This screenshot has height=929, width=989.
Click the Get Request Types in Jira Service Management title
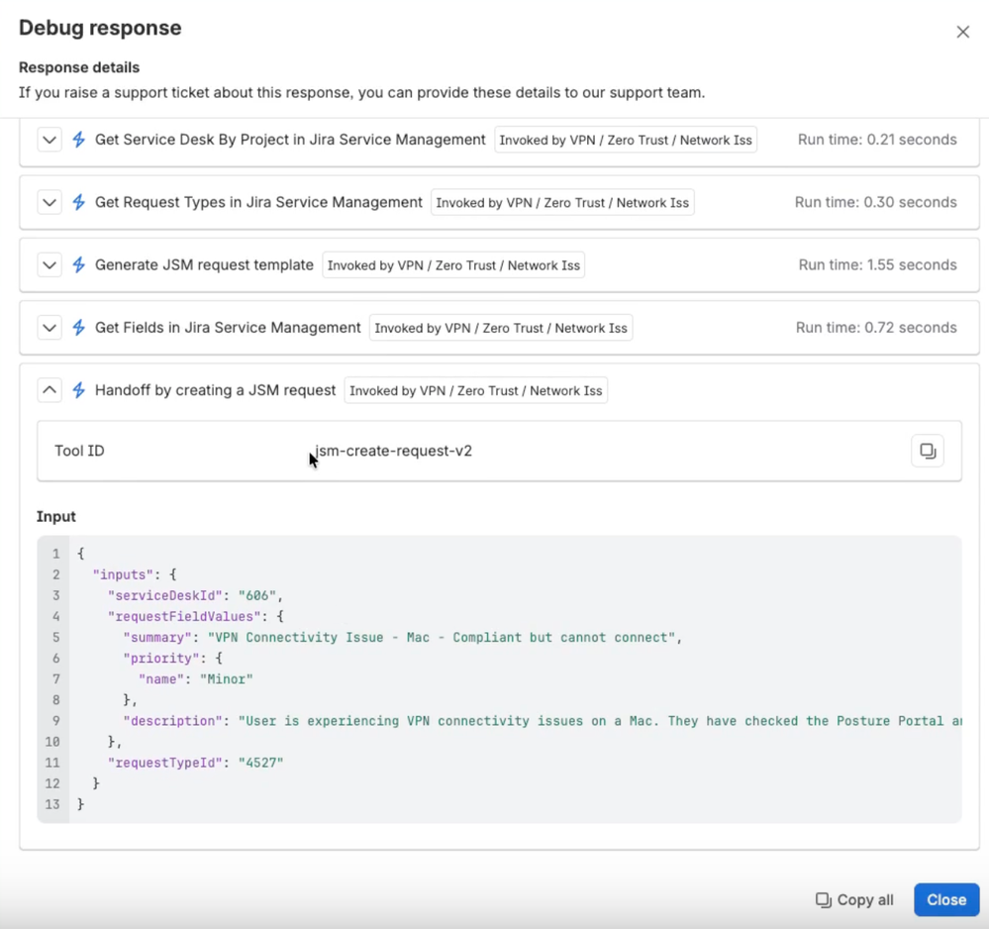coord(258,202)
